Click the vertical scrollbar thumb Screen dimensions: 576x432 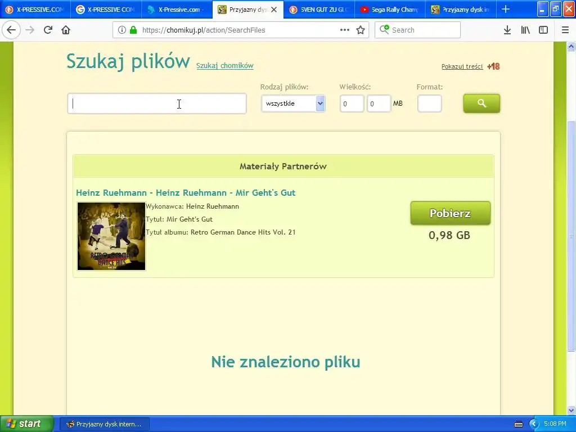(571, 236)
